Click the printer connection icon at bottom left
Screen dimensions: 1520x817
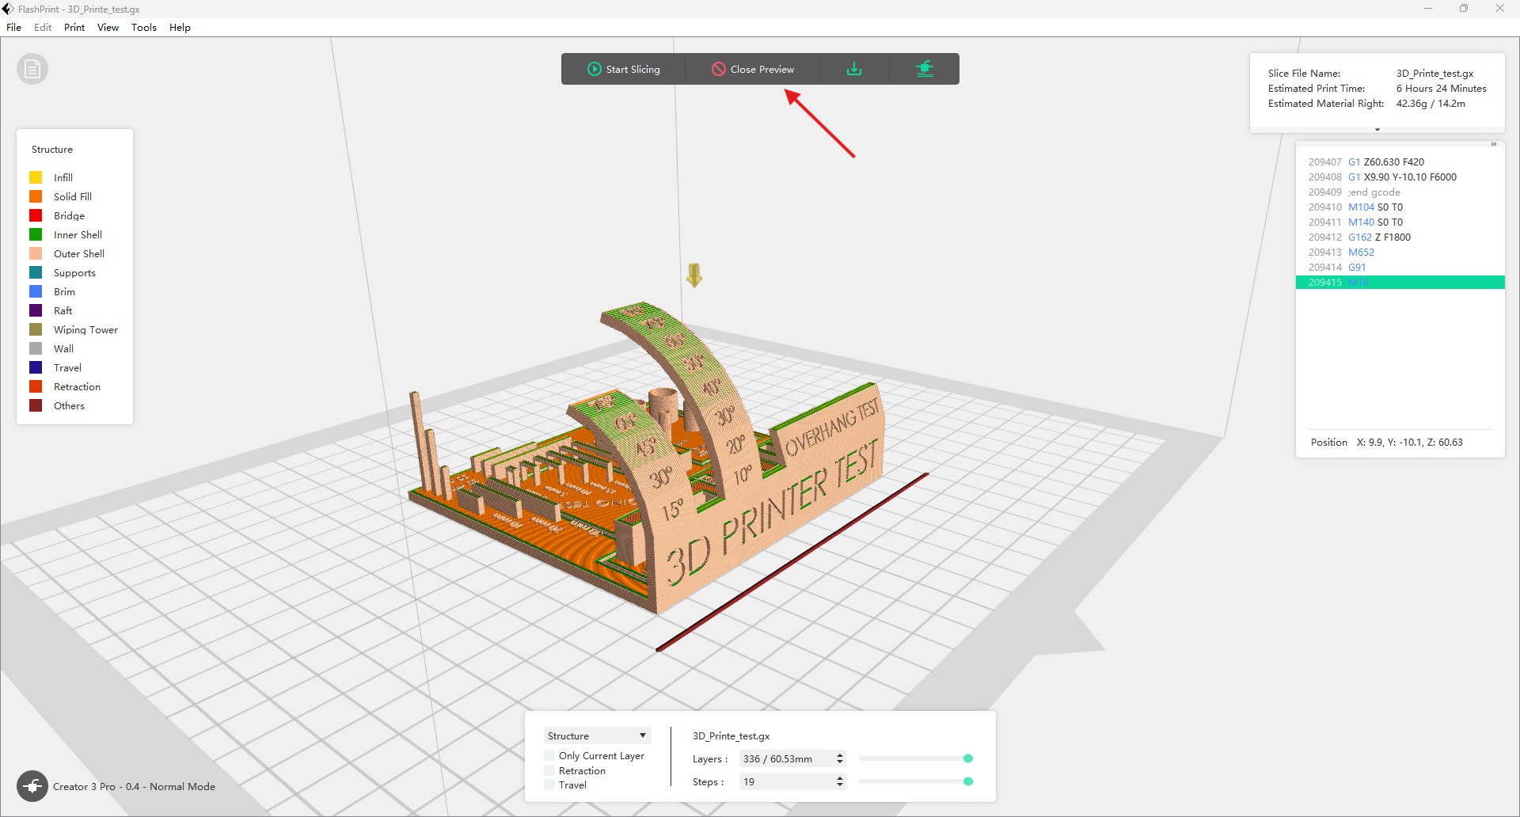(32, 786)
